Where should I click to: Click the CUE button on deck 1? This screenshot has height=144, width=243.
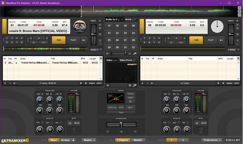(x=59, y=40)
